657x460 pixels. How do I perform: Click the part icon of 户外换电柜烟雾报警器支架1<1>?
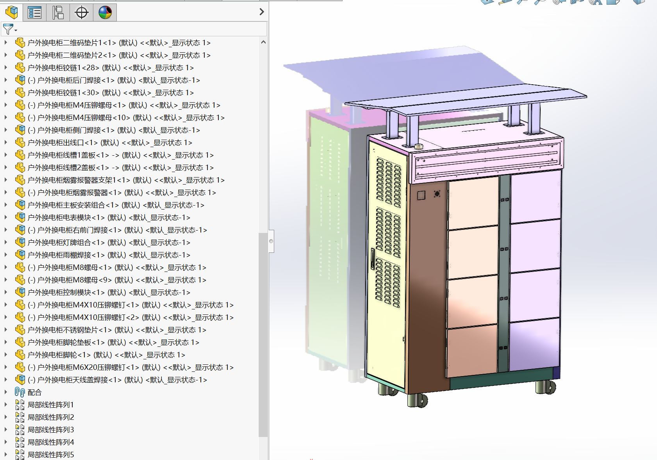(x=20, y=180)
